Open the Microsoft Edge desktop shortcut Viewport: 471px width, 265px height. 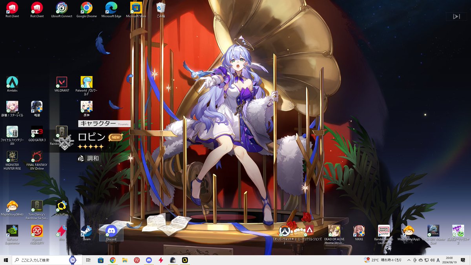pyautogui.click(x=111, y=10)
